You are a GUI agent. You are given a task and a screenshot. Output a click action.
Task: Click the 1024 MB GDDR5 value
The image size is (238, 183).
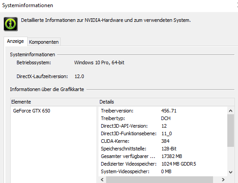179,164
